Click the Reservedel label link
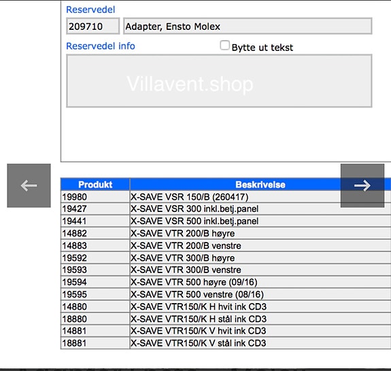 90,10
